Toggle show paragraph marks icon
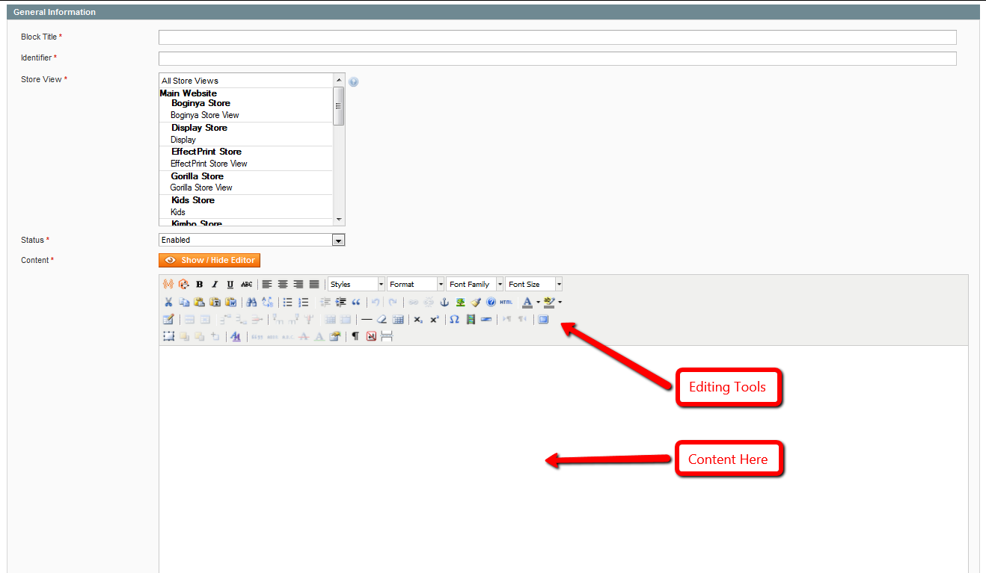Screen dimensions: 986x573 click(x=356, y=336)
